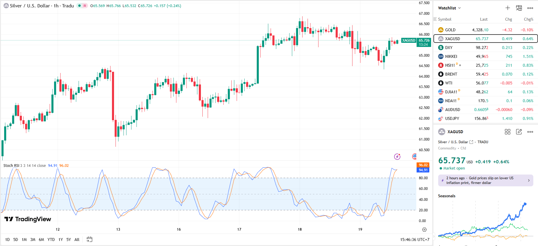Click the lightning news event marker

pyautogui.click(x=397, y=157)
